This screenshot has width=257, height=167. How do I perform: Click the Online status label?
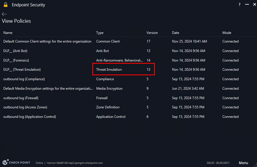(39, 163)
